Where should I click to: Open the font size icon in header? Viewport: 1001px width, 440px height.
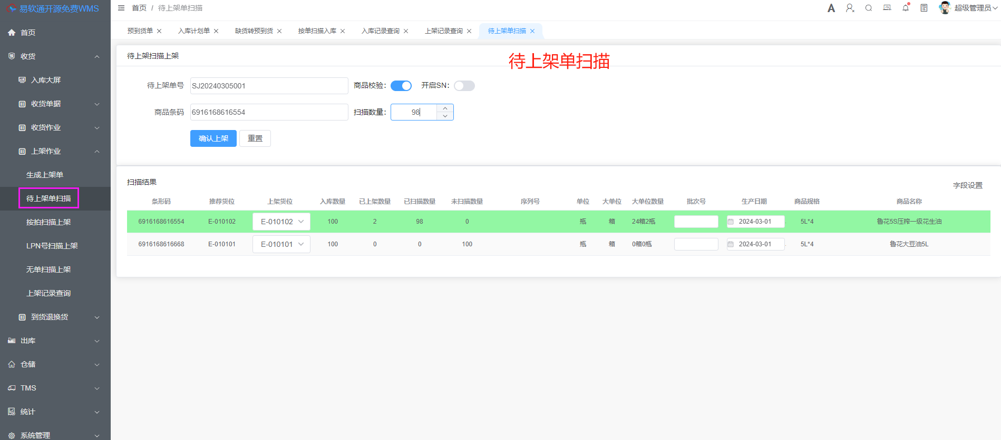click(831, 8)
